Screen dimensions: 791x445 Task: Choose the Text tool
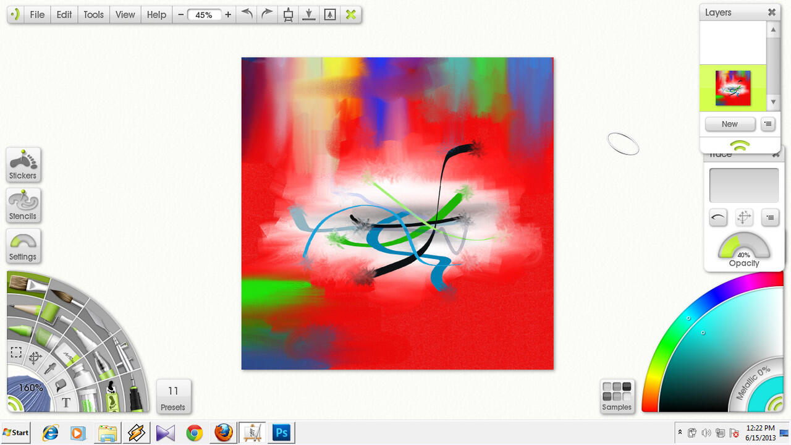click(66, 404)
